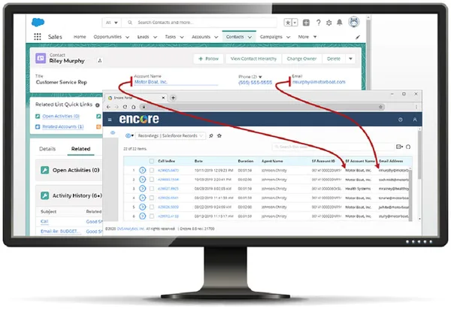The width and height of the screenshot is (451, 309).
Task: Click the Follow button
Action: [208, 59]
